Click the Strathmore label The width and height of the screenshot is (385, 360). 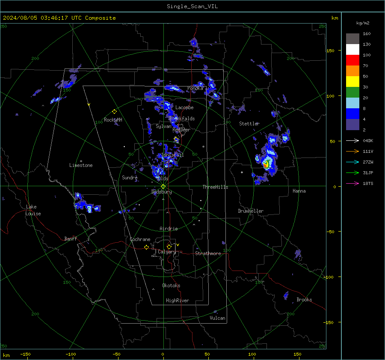click(x=208, y=253)
